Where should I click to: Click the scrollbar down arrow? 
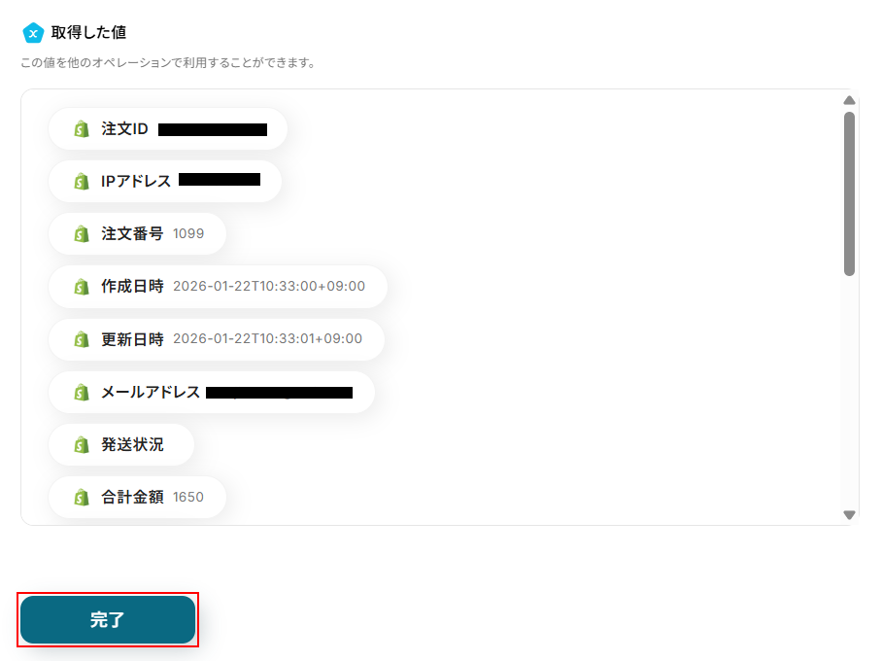tap(849, 514)
